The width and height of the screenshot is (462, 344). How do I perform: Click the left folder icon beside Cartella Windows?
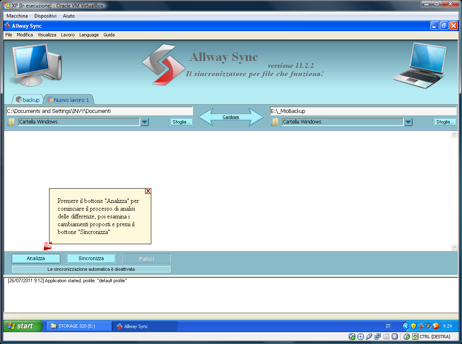click(x=11, y=122)
